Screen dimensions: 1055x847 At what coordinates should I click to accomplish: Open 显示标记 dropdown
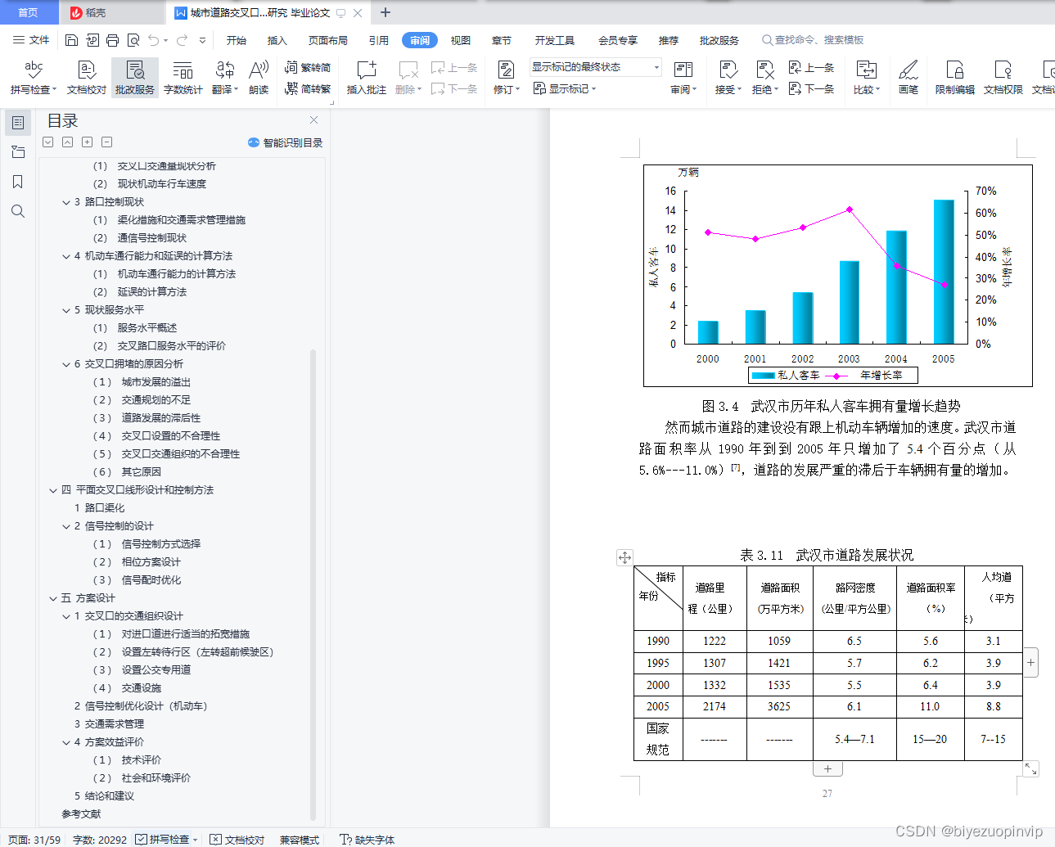coord(565,88)
